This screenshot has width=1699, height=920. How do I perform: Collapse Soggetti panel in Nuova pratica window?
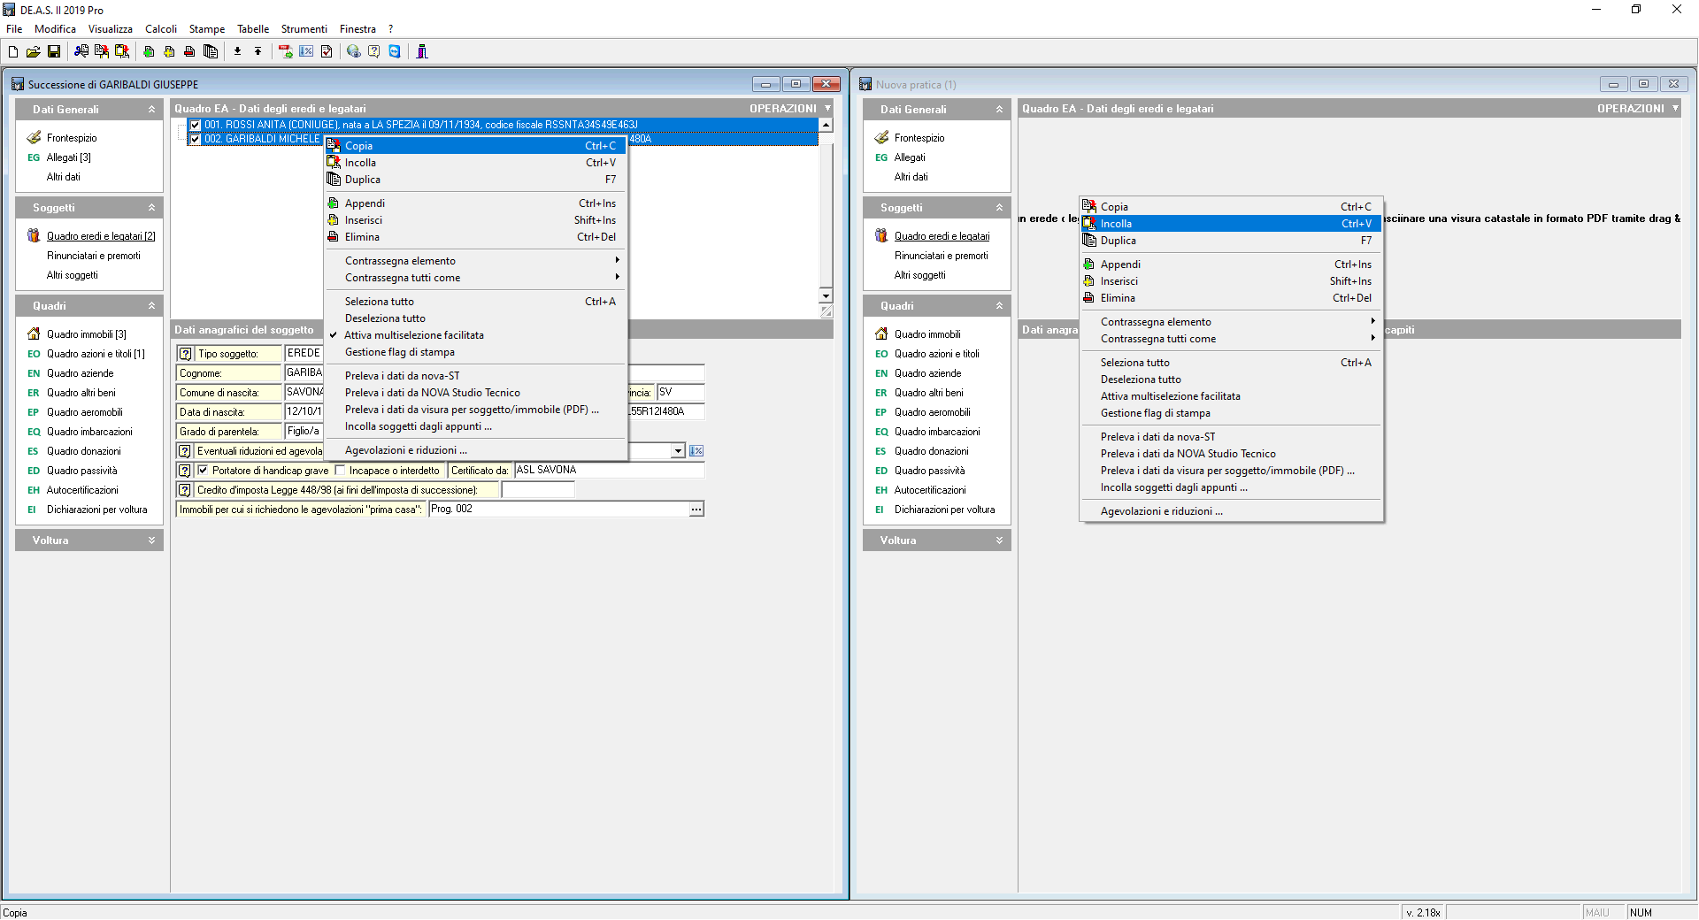(x=999, y=208)
